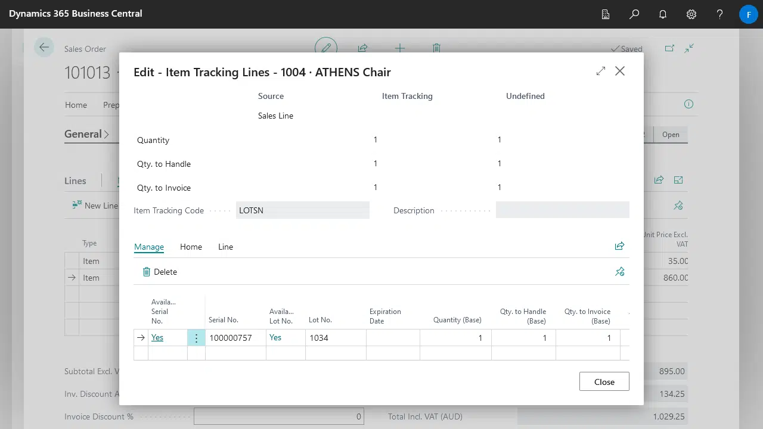The image size is (763, 429).
Task: Close the Item Tracking Lines dialog with X
Action: point(620,71)
